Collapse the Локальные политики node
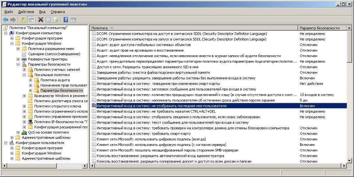Image resolution: width=354 pixels, height=177 pixels. [24, 75]
